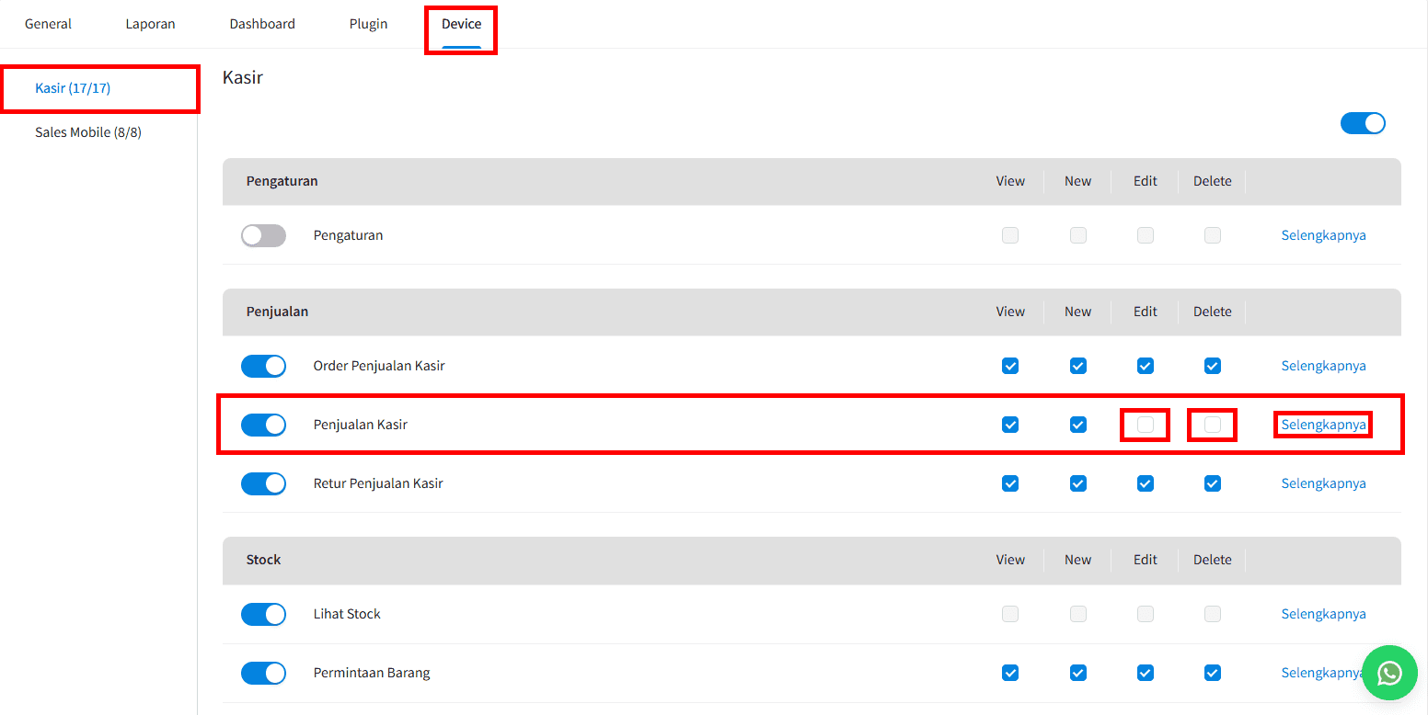
Task: Turn off Order Penjualan Kasir toggle
Action: click(x=263, y=366)
